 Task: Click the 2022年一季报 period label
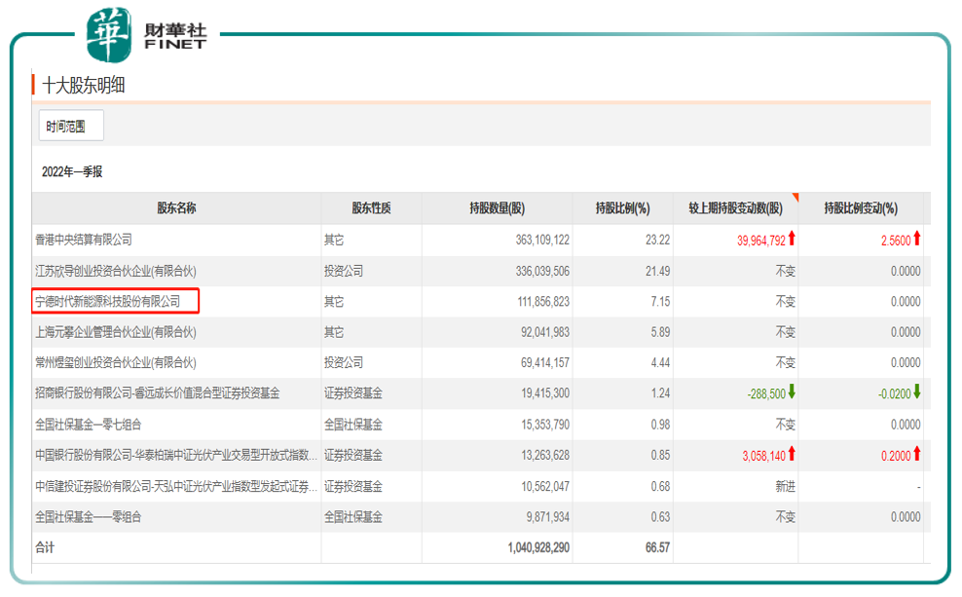click(x=72, y=171)
